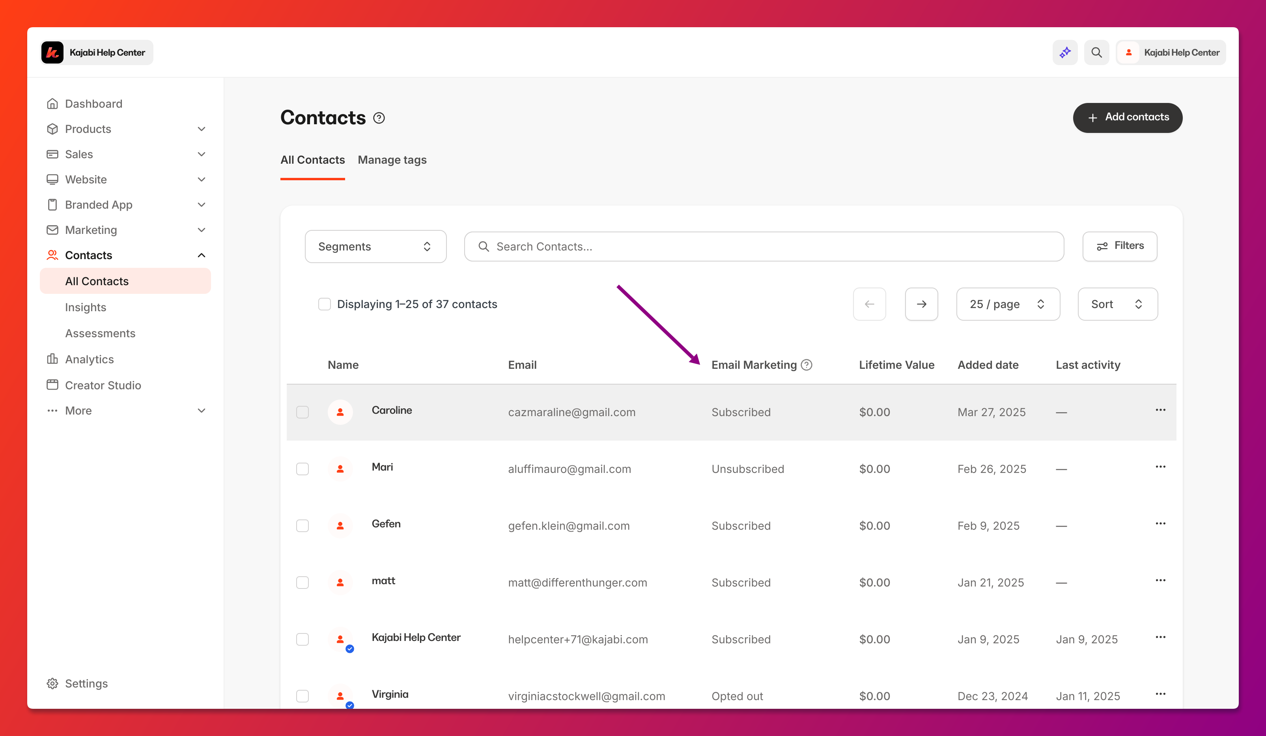
Task: Open the 25 / page dropdown
Action: (x=1008, y=304)
